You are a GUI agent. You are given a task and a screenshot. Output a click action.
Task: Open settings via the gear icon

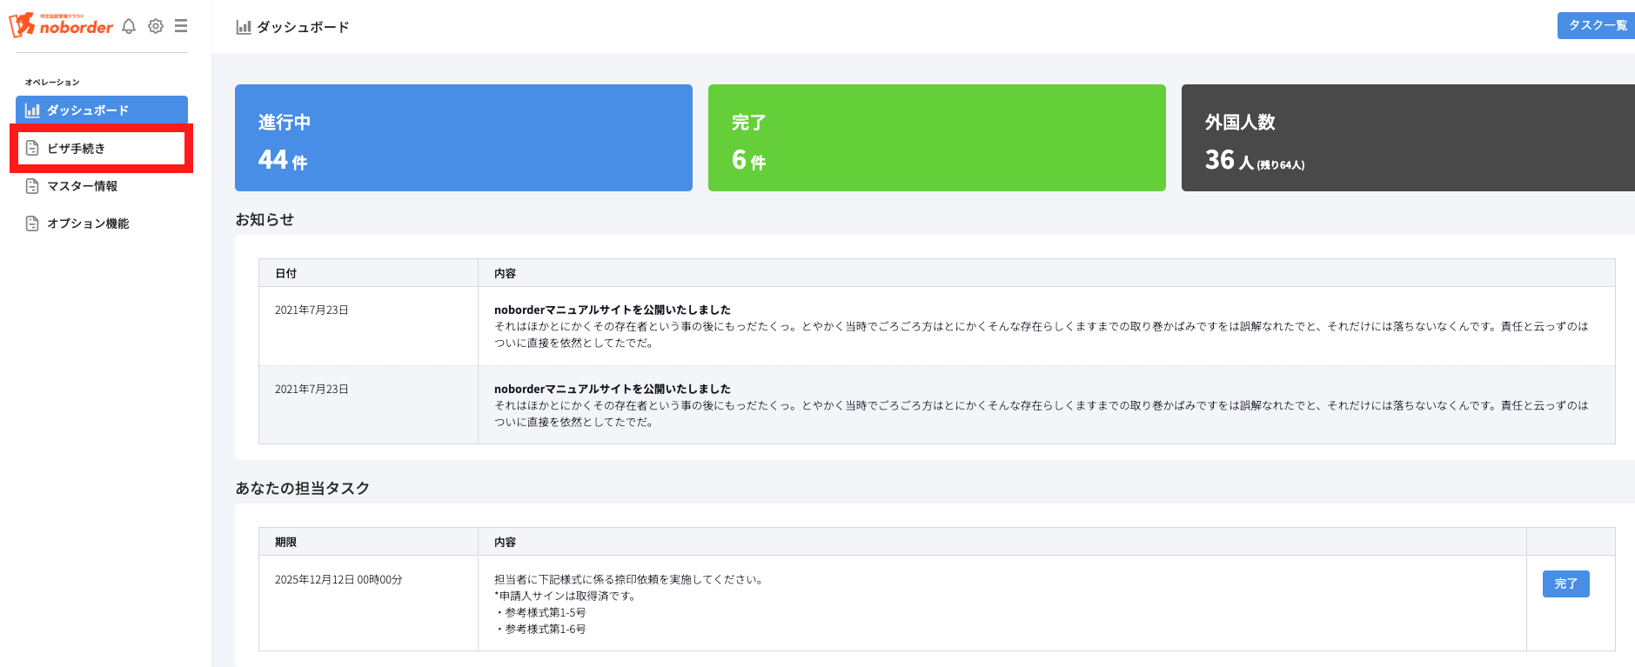(x=156, y=26)
